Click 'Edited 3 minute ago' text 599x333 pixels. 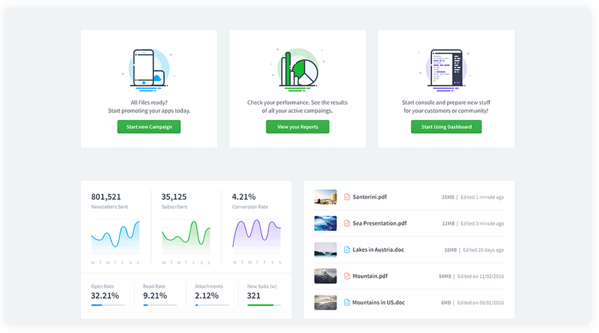tap(482, 224)
